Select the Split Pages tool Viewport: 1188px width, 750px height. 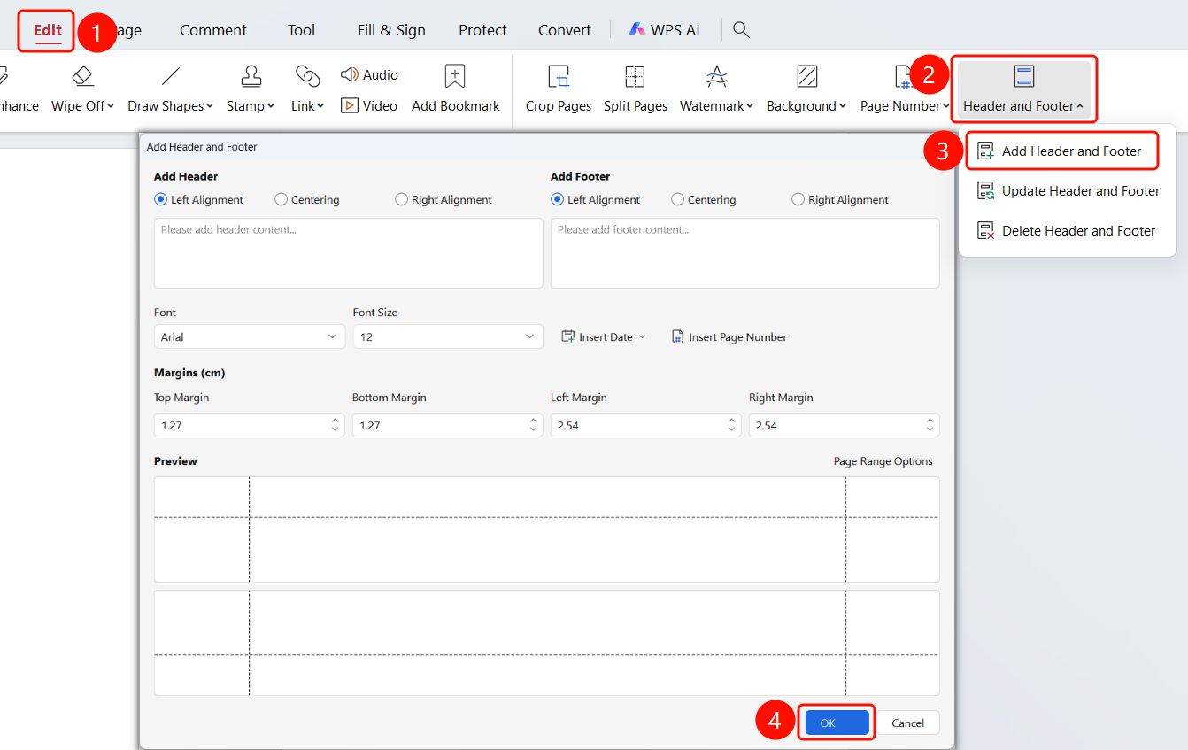point(636,89)
